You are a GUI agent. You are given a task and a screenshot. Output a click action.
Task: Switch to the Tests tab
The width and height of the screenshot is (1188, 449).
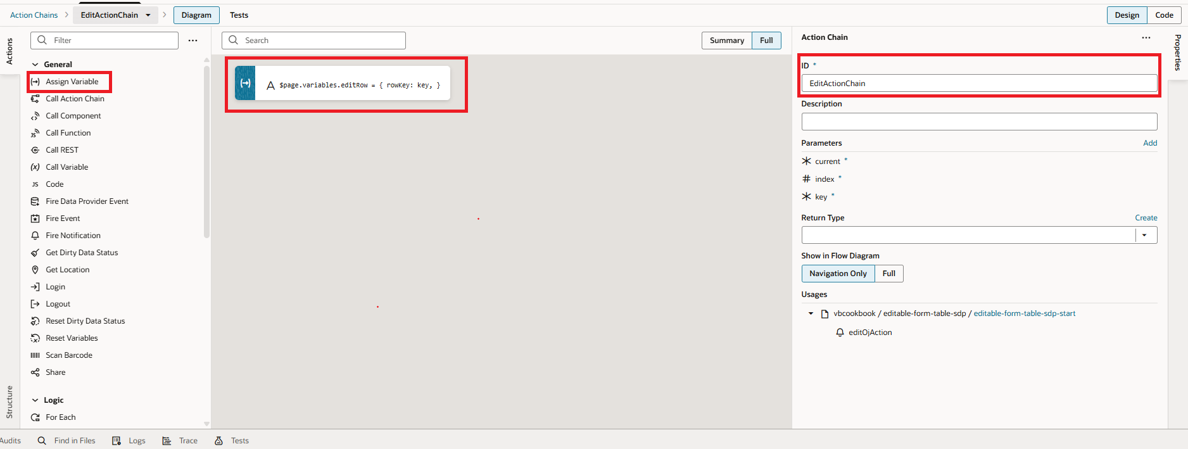[239, 15]
